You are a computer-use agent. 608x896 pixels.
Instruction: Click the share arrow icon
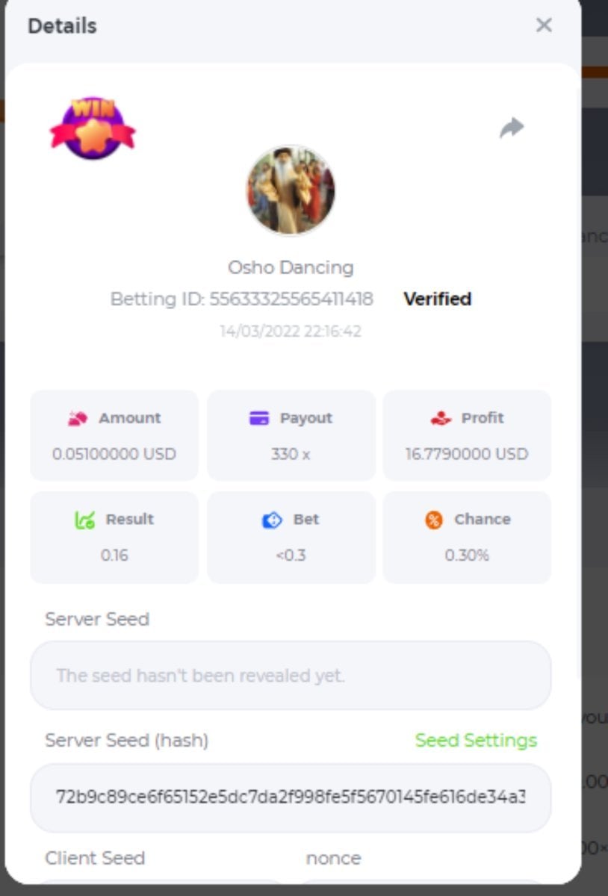pyautogui.click(x=512, y=128)
